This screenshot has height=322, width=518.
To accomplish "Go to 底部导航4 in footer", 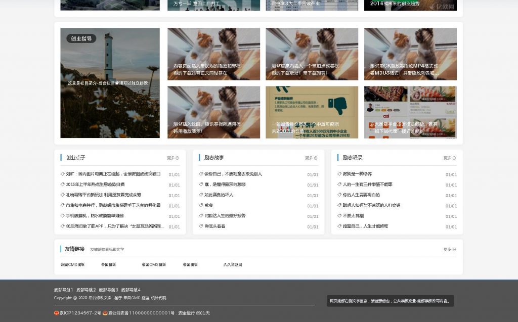I will [131, 290].
